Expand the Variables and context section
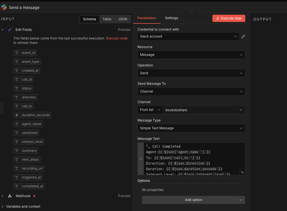The height and width of the screenshot is (211, 287). click(23, 207)
